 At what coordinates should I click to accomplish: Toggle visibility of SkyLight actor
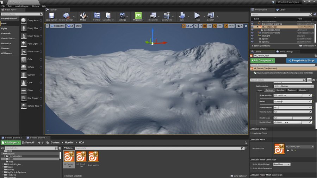[x=252, y=36]
